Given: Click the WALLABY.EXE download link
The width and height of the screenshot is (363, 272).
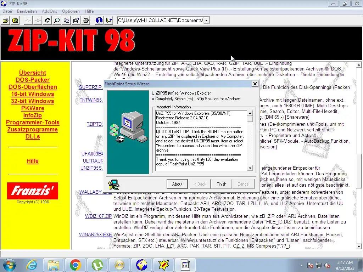Looking at the screenshot, I should [x=95, y=192].
